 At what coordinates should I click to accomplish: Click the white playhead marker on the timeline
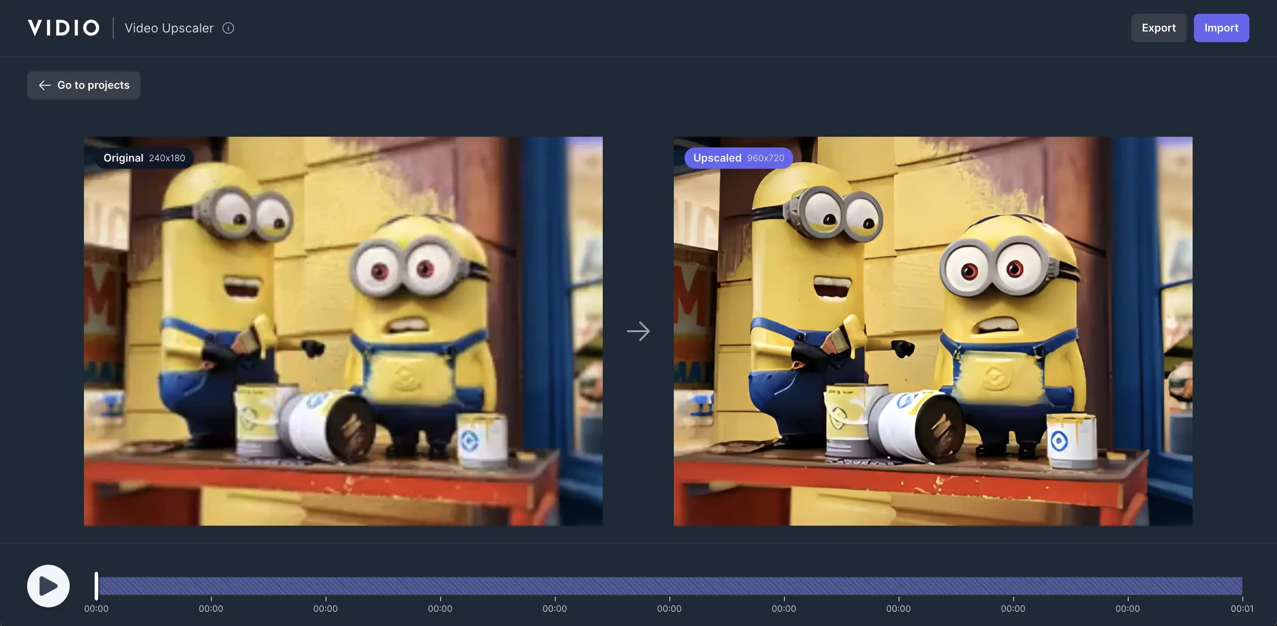coord(97,586)
